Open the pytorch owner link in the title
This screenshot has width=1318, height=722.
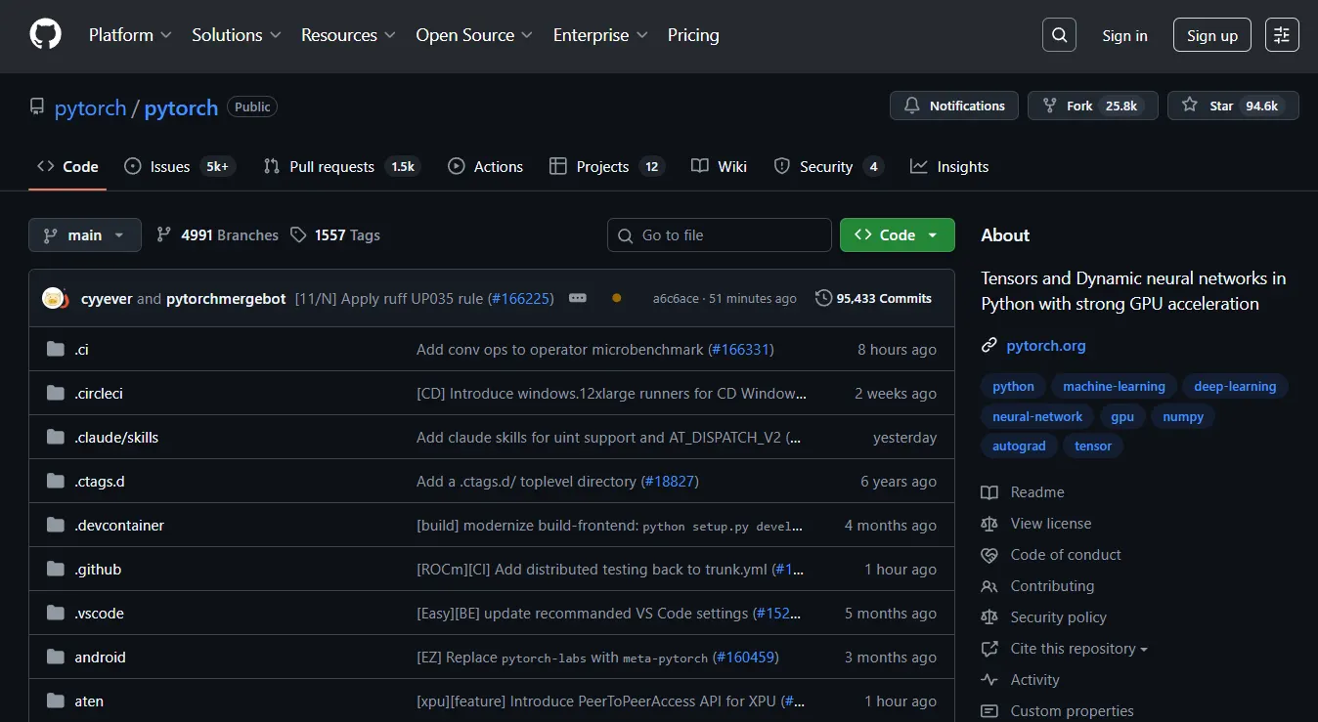tap(90, 107)
